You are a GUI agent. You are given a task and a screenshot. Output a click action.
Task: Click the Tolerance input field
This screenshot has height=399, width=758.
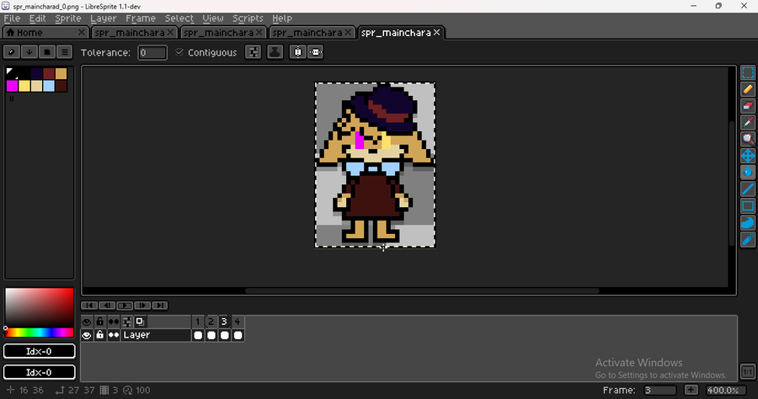(152, 52)
